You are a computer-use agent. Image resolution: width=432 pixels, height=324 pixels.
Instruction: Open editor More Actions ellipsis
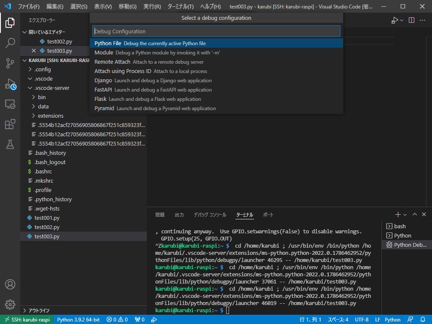coord(422,20)
